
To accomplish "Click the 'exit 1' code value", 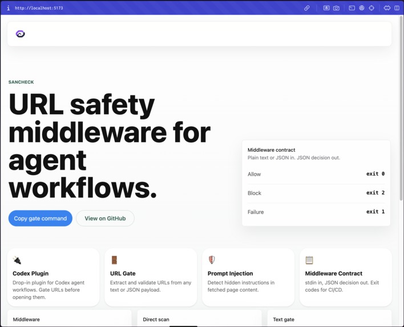I will [x=375, y=212].
